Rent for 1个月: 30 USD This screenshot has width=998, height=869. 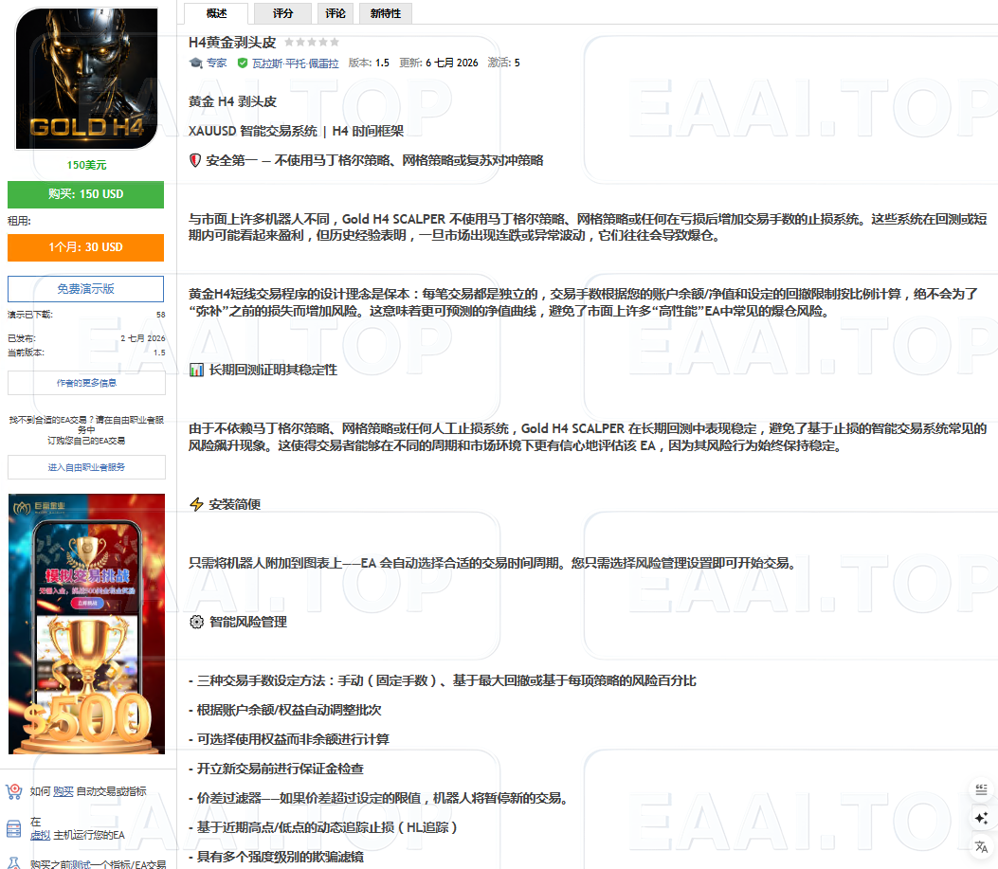tap(86, 247)
